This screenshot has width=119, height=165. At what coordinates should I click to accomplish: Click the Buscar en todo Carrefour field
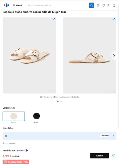(x=57, y=5)
